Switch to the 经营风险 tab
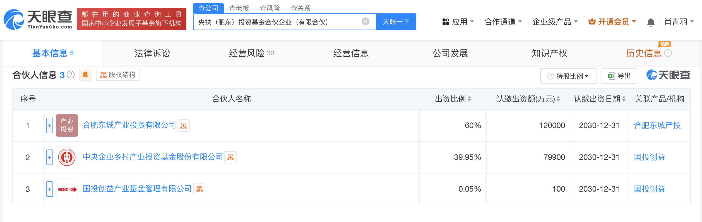The image size is (702, 222). click(x=251, y=53)
